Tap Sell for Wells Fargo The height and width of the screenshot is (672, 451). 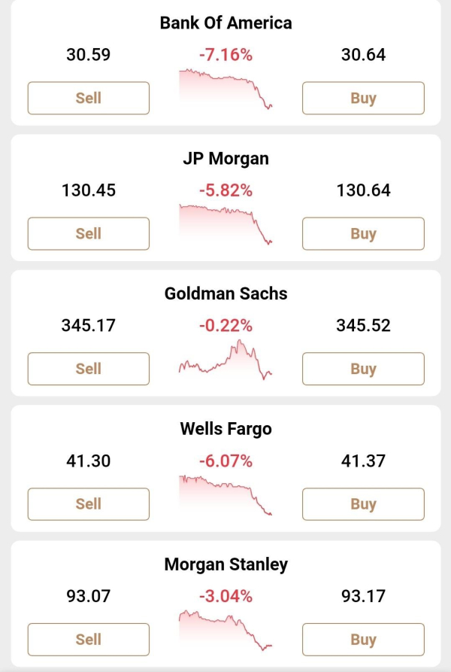click(89, 504)
